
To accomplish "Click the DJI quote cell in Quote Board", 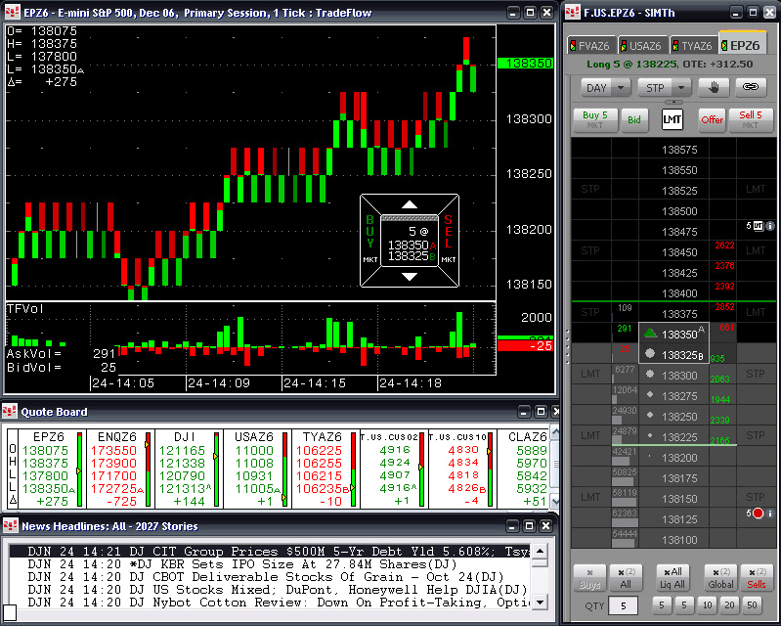I will (x=189, y=469).
